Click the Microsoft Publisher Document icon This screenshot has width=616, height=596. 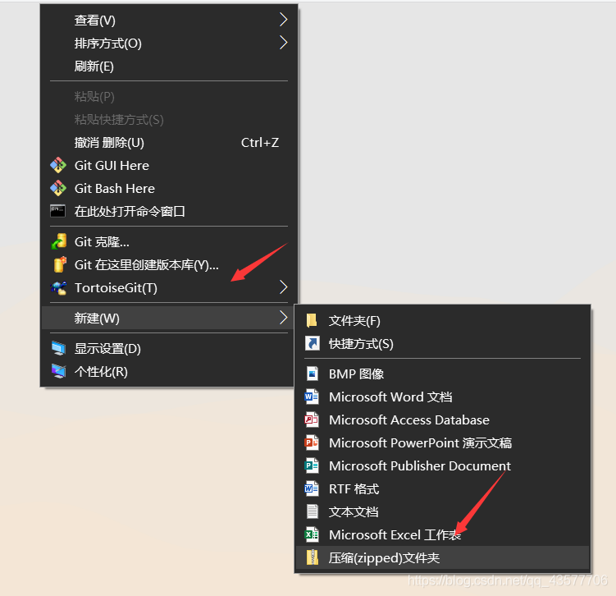312,465
